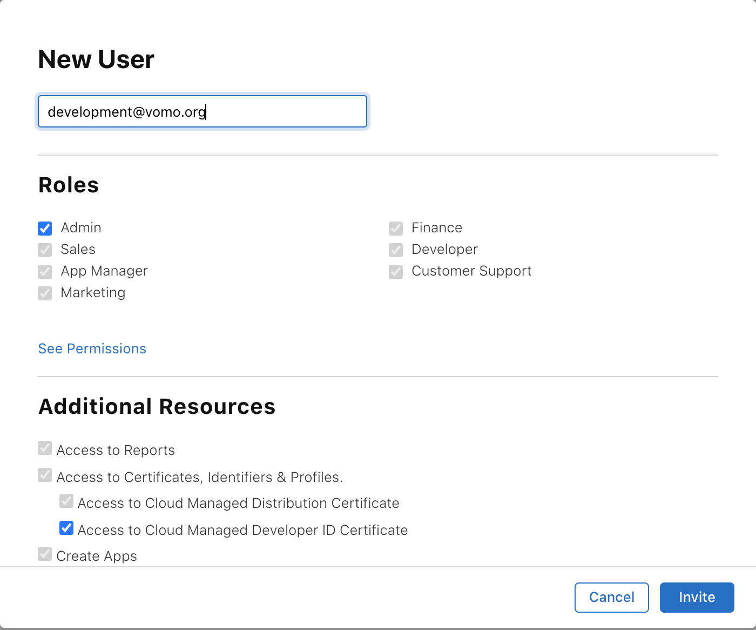The image size is (756, 630).
Task: Toggle the Admin role checkbox
Action: point(45,229)
